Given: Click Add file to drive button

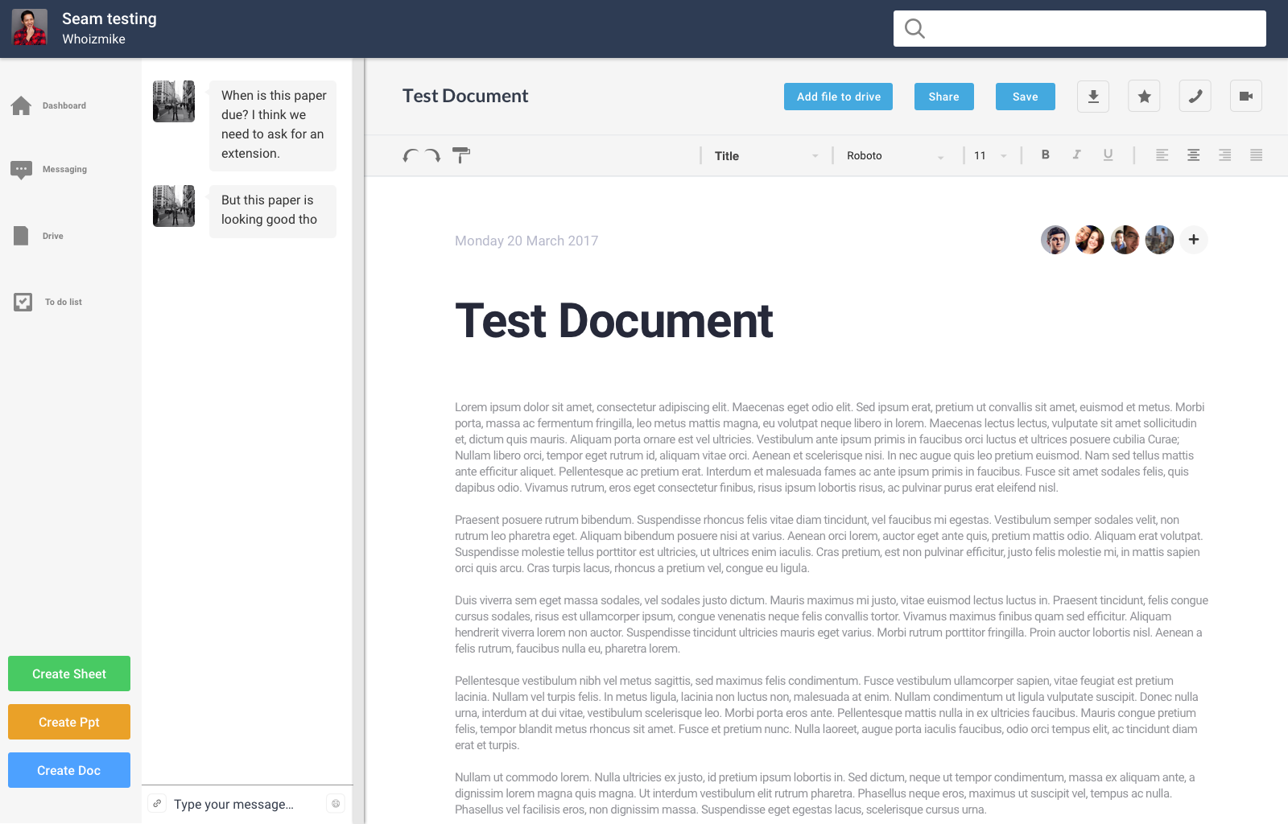Looking at the screenshot, I should click(x=838, y=97).
